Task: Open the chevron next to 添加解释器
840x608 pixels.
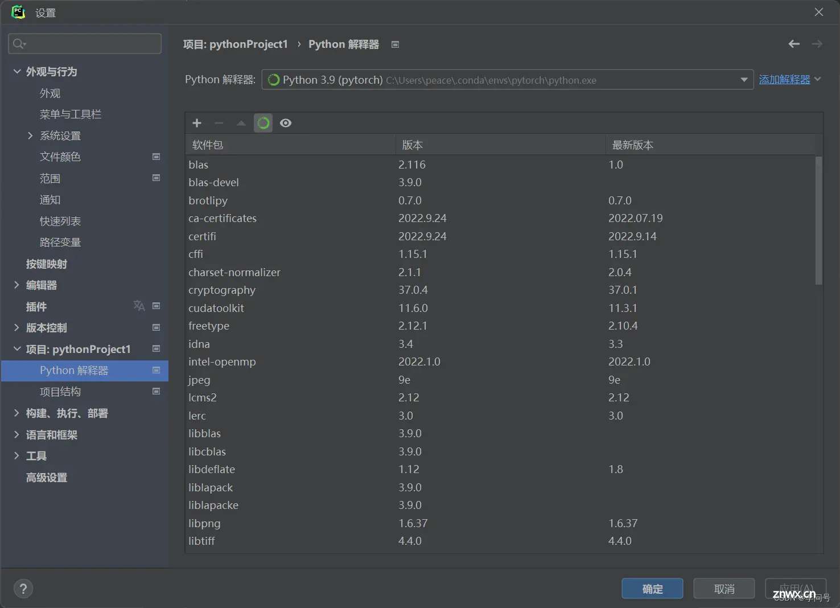Action: click(x=818, y=79)
